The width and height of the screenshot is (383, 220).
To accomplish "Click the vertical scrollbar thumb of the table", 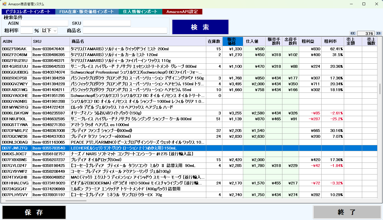I will tap(380, 89).
